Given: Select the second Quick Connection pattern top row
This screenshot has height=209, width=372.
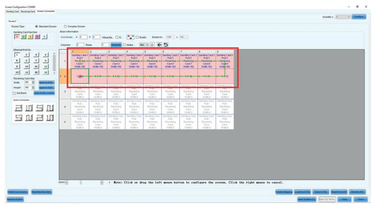Looking at the screenshot, I should (29, 108).
